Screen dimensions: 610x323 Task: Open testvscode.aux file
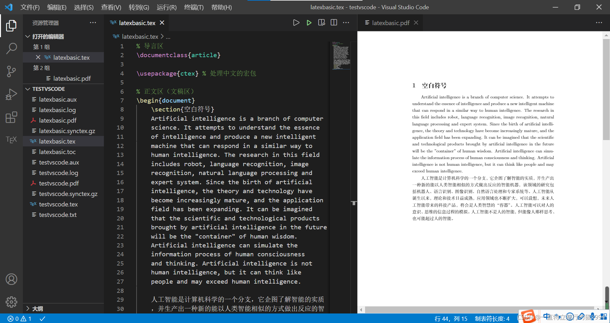point(59,162)
